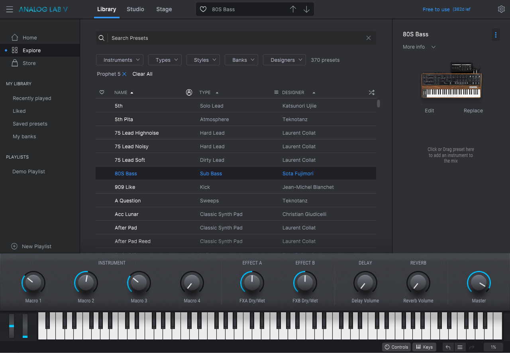Open Recently played in My Library

click(x=32, y=98)
